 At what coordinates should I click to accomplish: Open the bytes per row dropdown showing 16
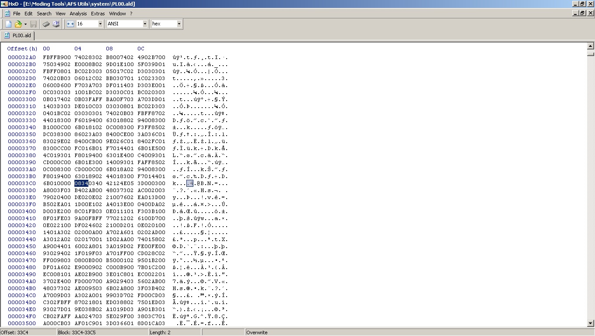(x=100, y=24)
